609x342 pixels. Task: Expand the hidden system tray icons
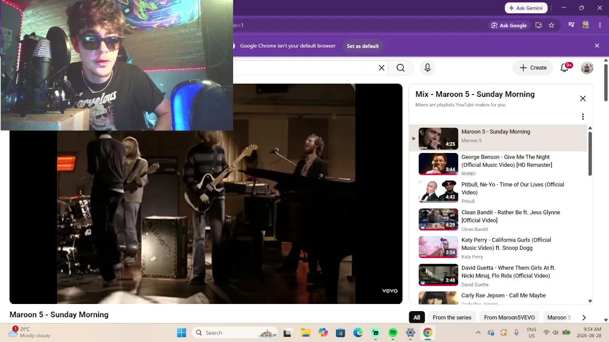[x=478, y=332]
